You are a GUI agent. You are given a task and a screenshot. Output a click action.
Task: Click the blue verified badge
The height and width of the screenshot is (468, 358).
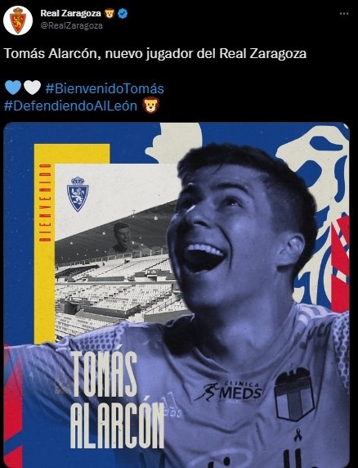[123, 13]
